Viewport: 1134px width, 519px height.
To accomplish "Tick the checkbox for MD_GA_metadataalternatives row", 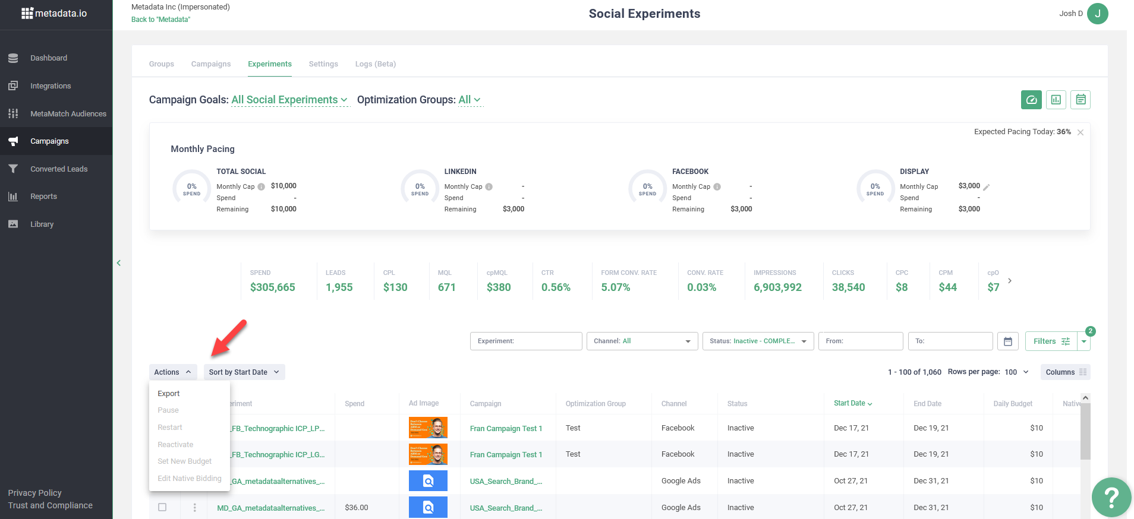I will pos(162,508).
